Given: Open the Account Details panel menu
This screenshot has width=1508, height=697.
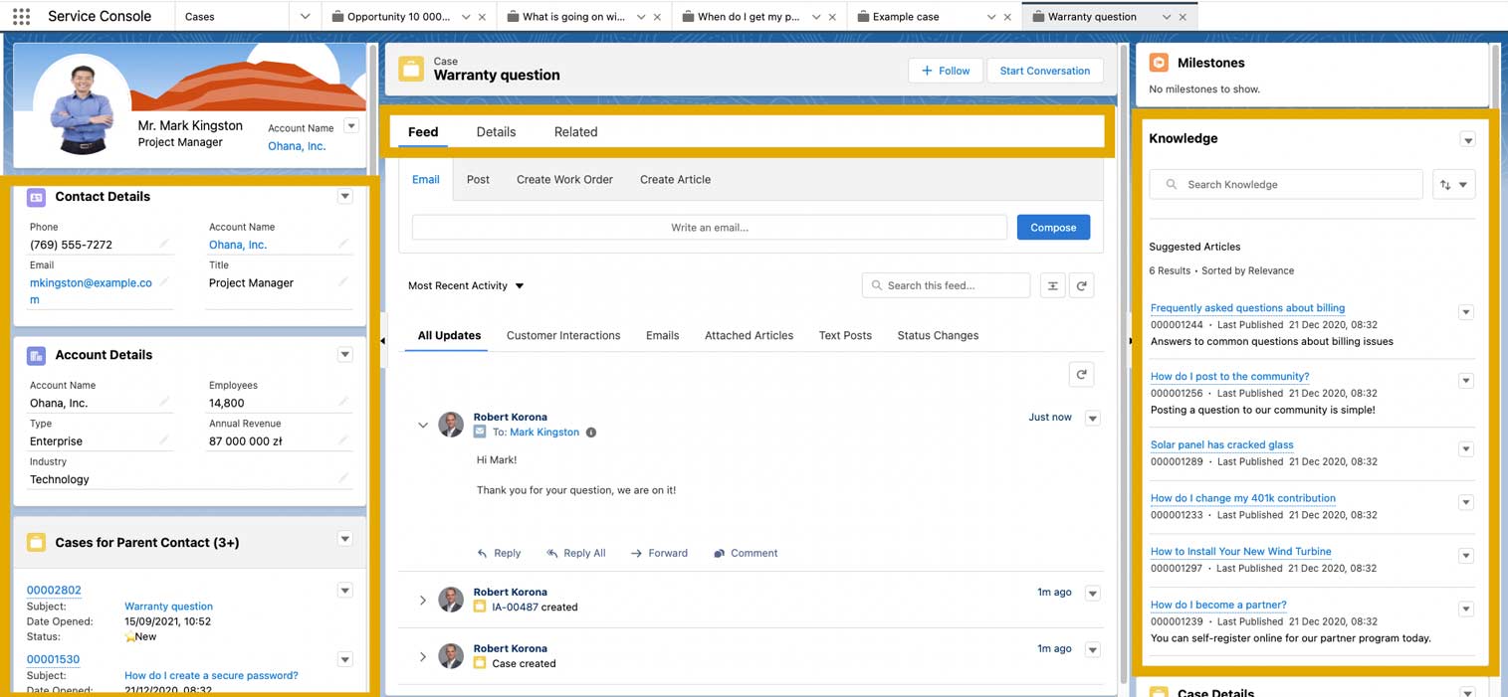Looking at the screenshot, I should 344,354.
